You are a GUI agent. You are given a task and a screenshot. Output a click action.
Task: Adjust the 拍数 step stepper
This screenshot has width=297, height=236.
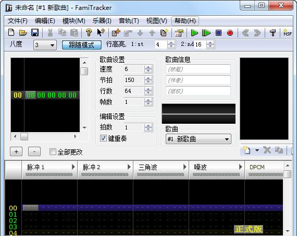pos(148,127)
